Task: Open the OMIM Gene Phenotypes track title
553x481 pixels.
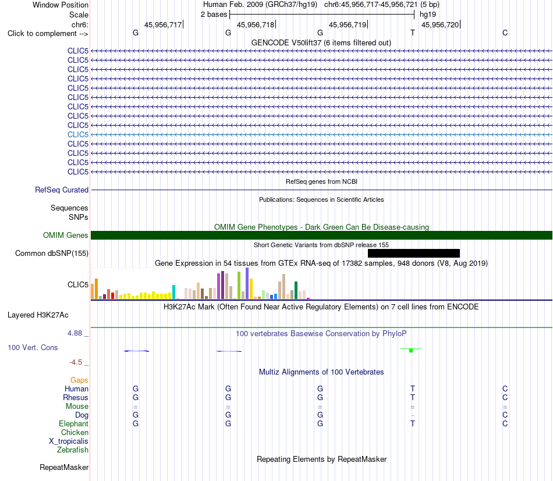Action: click(x=321, y=227)
